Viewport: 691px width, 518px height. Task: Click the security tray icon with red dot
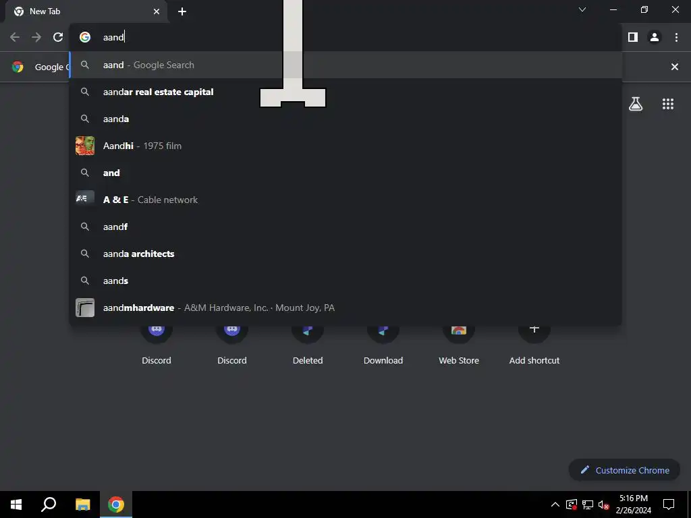pos(571,505)
